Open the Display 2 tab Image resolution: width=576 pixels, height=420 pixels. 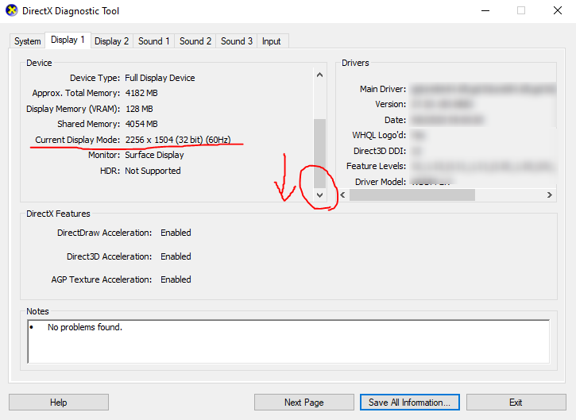111,41
